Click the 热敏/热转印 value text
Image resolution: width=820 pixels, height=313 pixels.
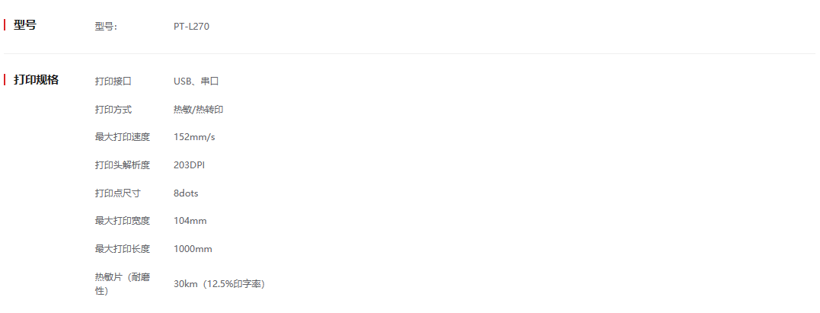click(x=198, y=110)
